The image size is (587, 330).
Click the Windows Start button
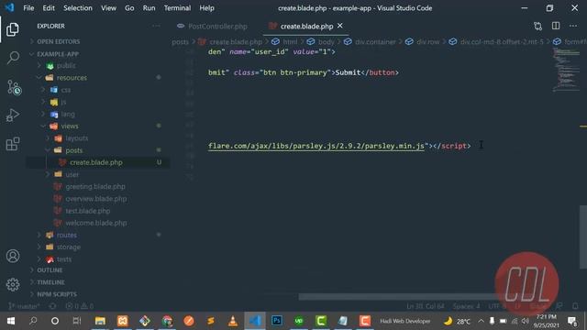point(10,321)
